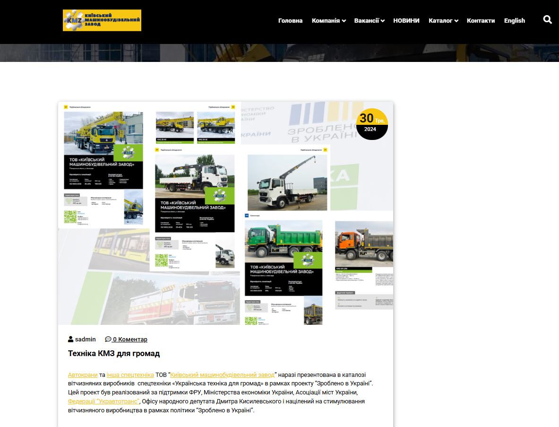
Task: Open the НОВИНИ menu item
Action: [x=406, y=21]
